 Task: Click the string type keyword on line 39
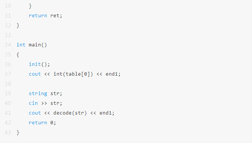coord(38,94)
